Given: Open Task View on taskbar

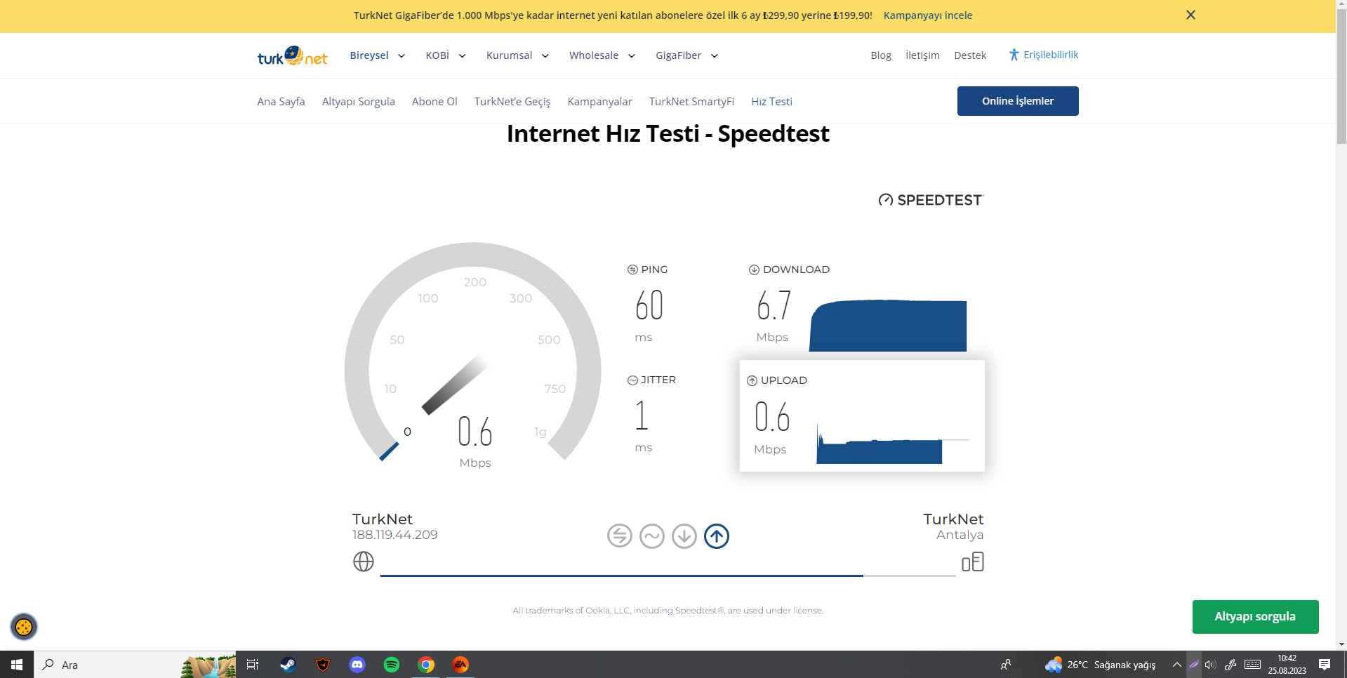Looking at the screenshot, I should 253,665.
